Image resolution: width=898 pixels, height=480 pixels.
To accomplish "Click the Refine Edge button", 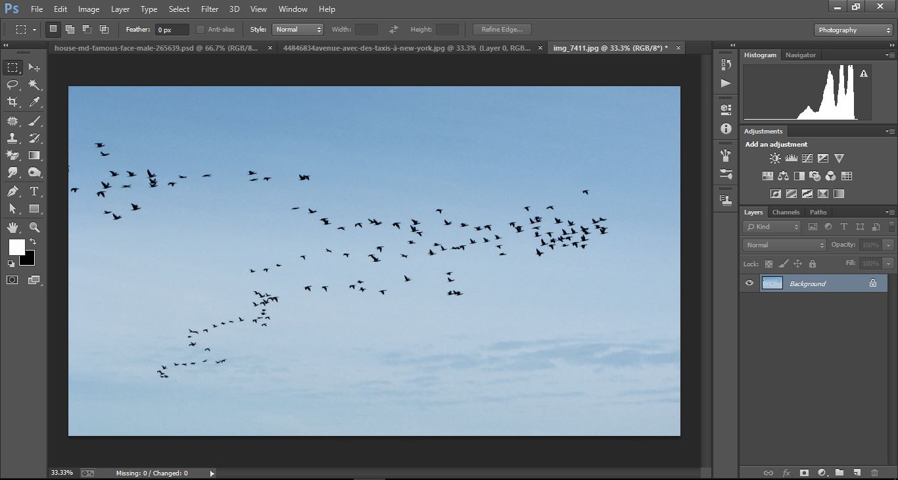I will (502, 30).
